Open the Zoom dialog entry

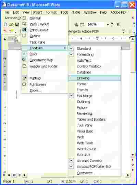click(x=45, y=90)
